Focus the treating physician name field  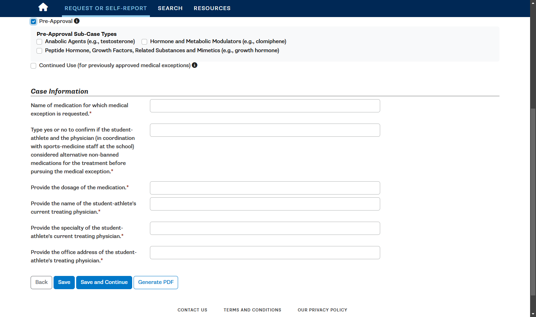(265, 204)
